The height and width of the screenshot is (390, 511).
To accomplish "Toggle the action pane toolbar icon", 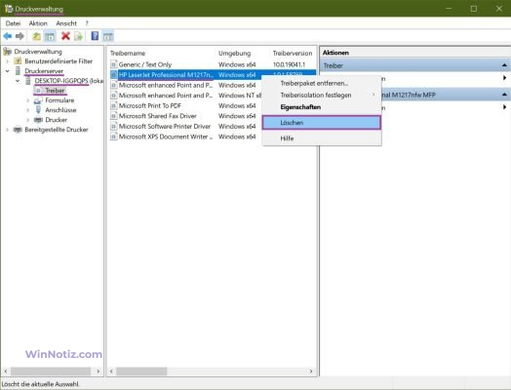I will coord(108,36).
